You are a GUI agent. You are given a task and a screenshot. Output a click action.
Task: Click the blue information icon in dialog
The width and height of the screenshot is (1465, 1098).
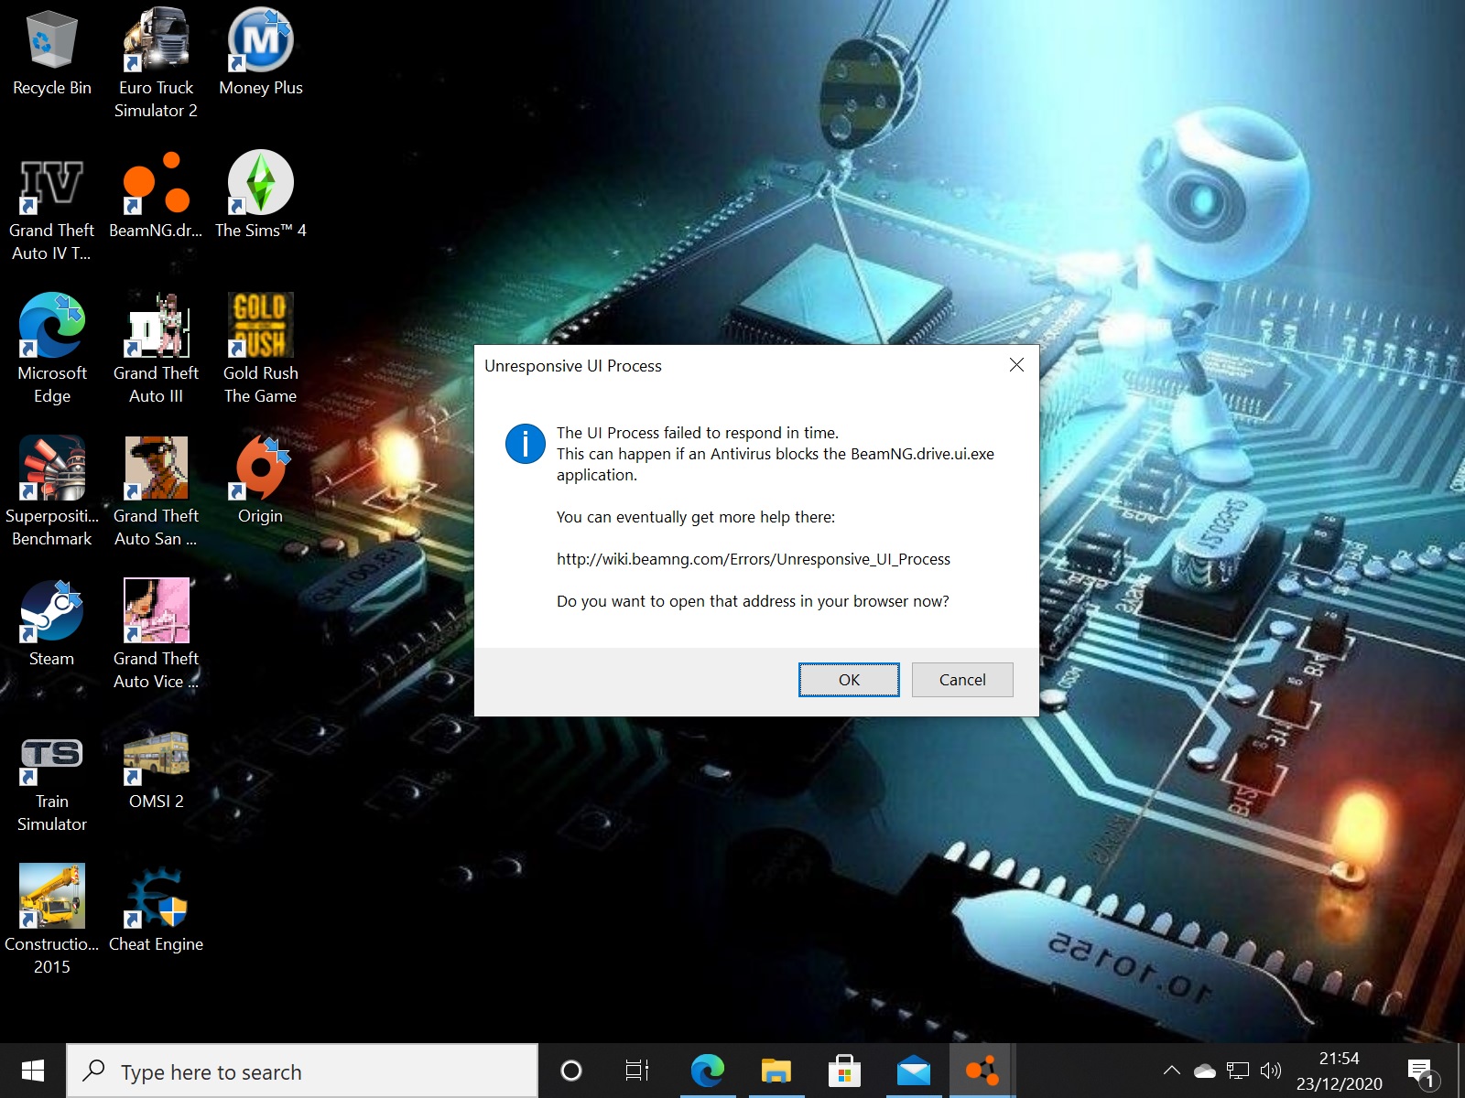coord(525,444)
